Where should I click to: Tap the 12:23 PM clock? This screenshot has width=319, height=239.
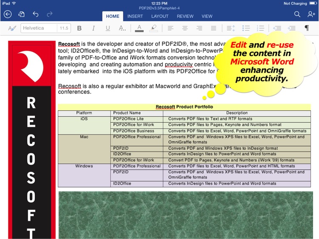[159, 3]
